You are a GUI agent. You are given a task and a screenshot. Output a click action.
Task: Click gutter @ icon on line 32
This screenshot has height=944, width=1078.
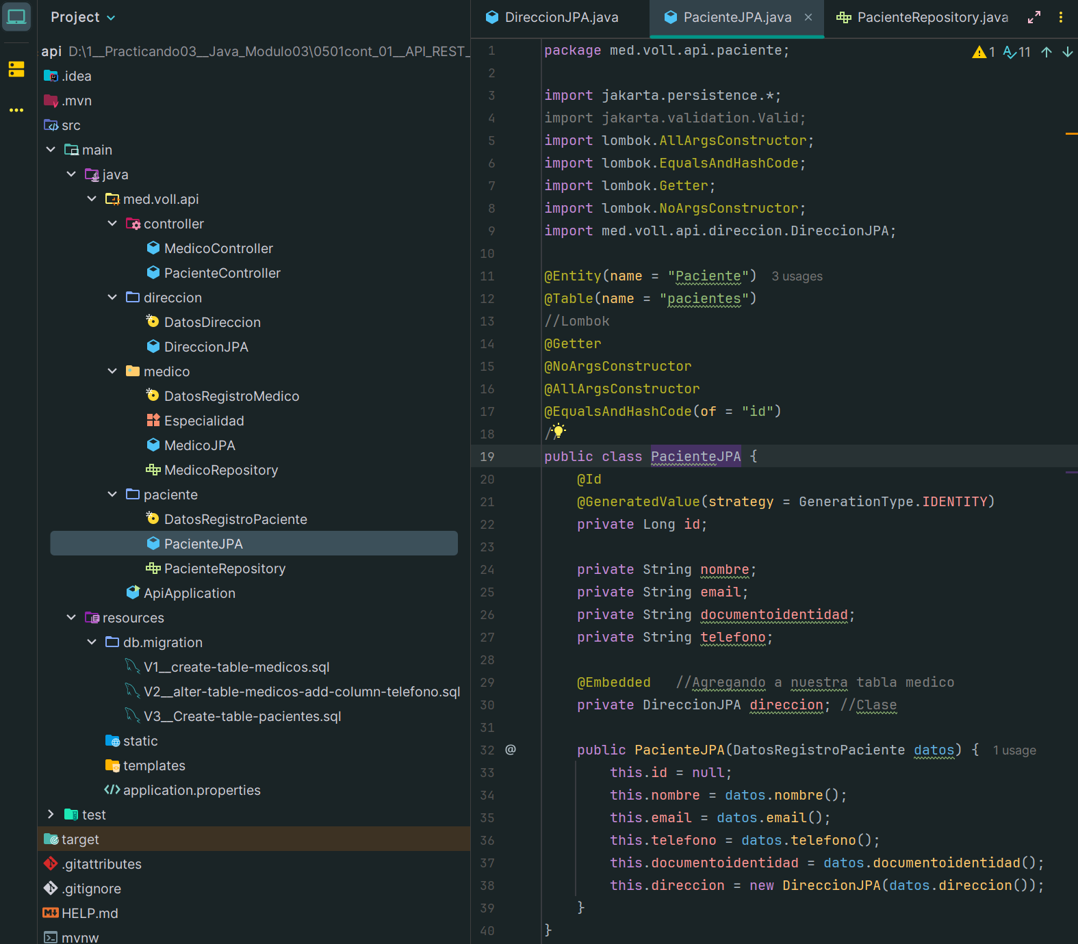(x=511, y=750)
